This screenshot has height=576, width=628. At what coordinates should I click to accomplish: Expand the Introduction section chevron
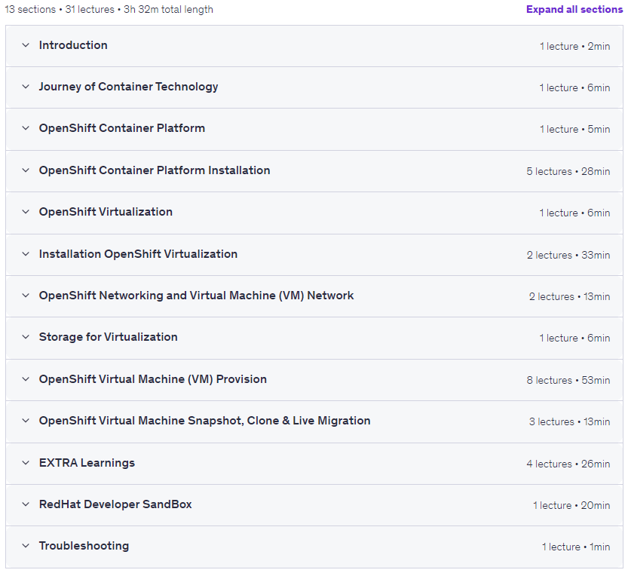(x=26, y=45)
